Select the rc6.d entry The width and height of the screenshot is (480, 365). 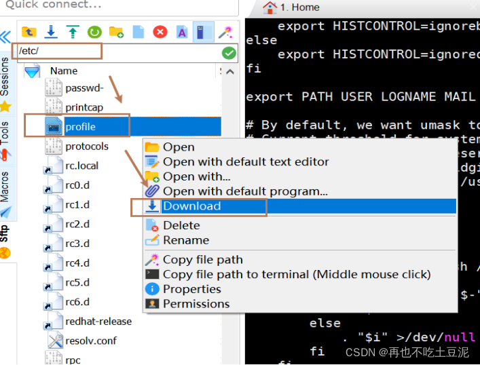pos(77,302)
